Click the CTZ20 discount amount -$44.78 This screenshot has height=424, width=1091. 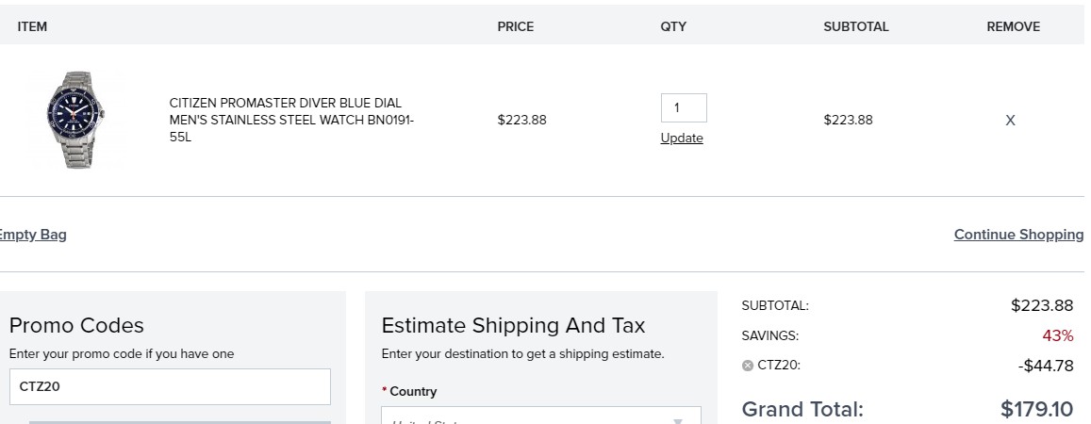click(x=1046, y=366)
